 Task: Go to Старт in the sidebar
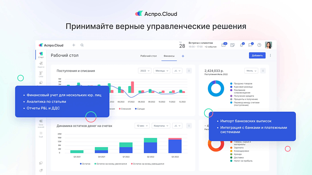click(41, 55)
